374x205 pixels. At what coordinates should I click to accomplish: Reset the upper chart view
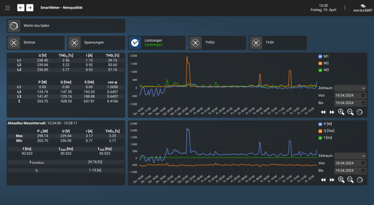pyautogui.click(x=360, y=112)
